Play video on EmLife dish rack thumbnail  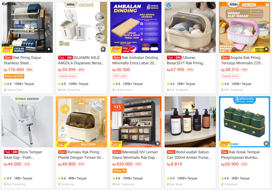49,49
